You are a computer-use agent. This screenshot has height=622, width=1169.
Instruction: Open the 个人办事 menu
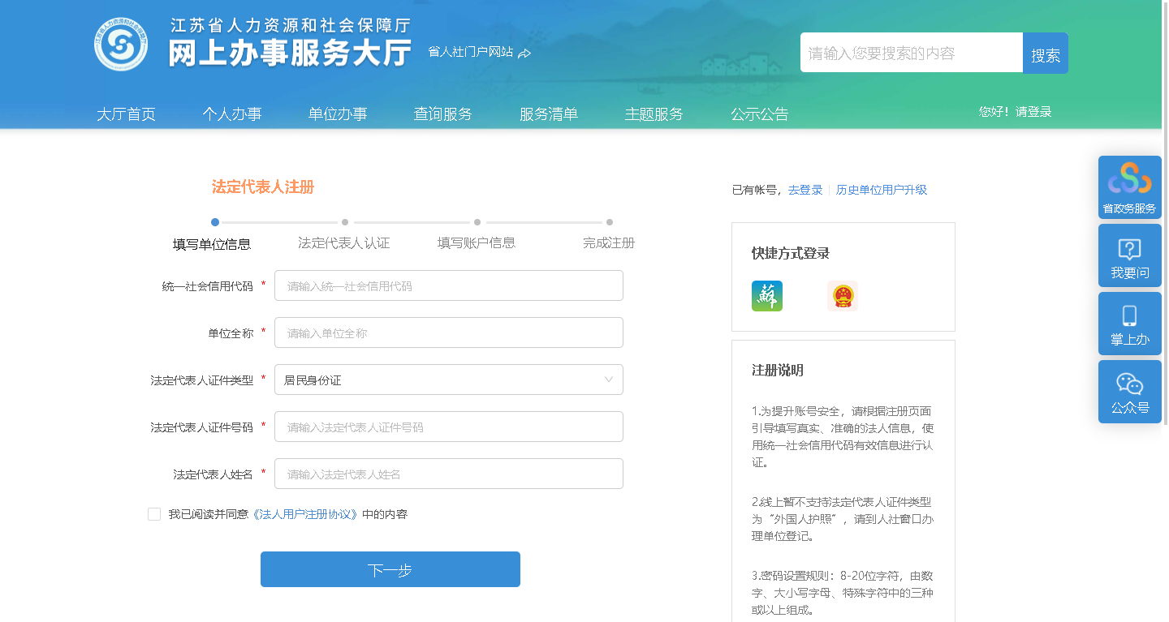[x=231, y=114]
